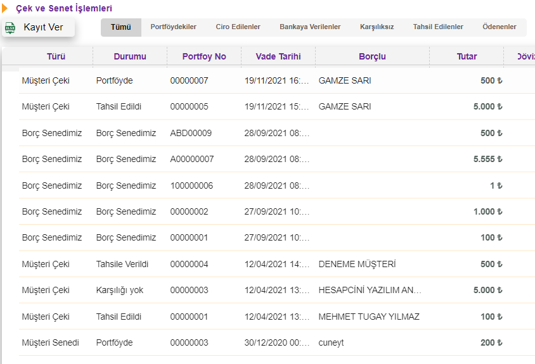This screenshot has width=535, height=364.
Task: Click the Kayıt Ver button
Action: (x=38, y=27)
